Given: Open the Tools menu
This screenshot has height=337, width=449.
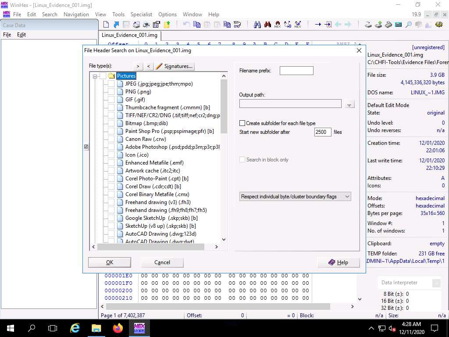Looking at the screenshot, I should point(118,14).
